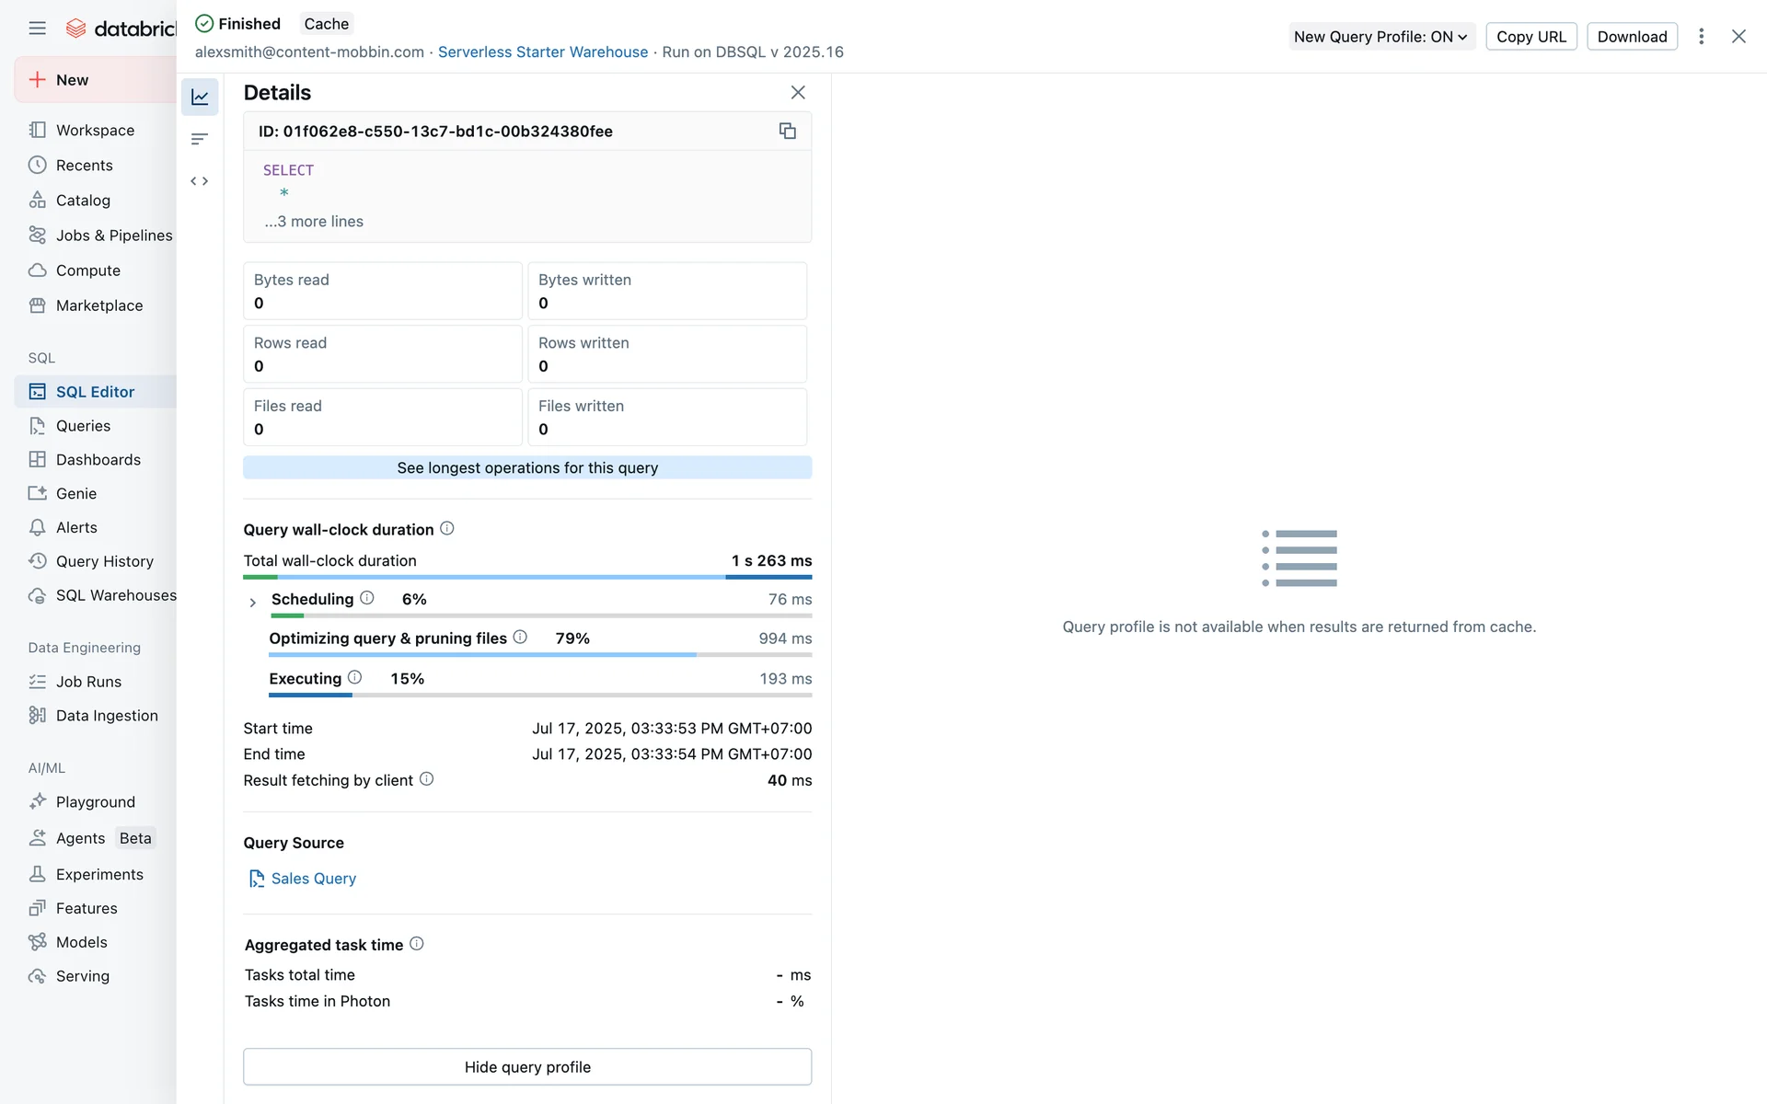Open Query History in the sidebar
1767x1104 pixels.
click(104, 561)
